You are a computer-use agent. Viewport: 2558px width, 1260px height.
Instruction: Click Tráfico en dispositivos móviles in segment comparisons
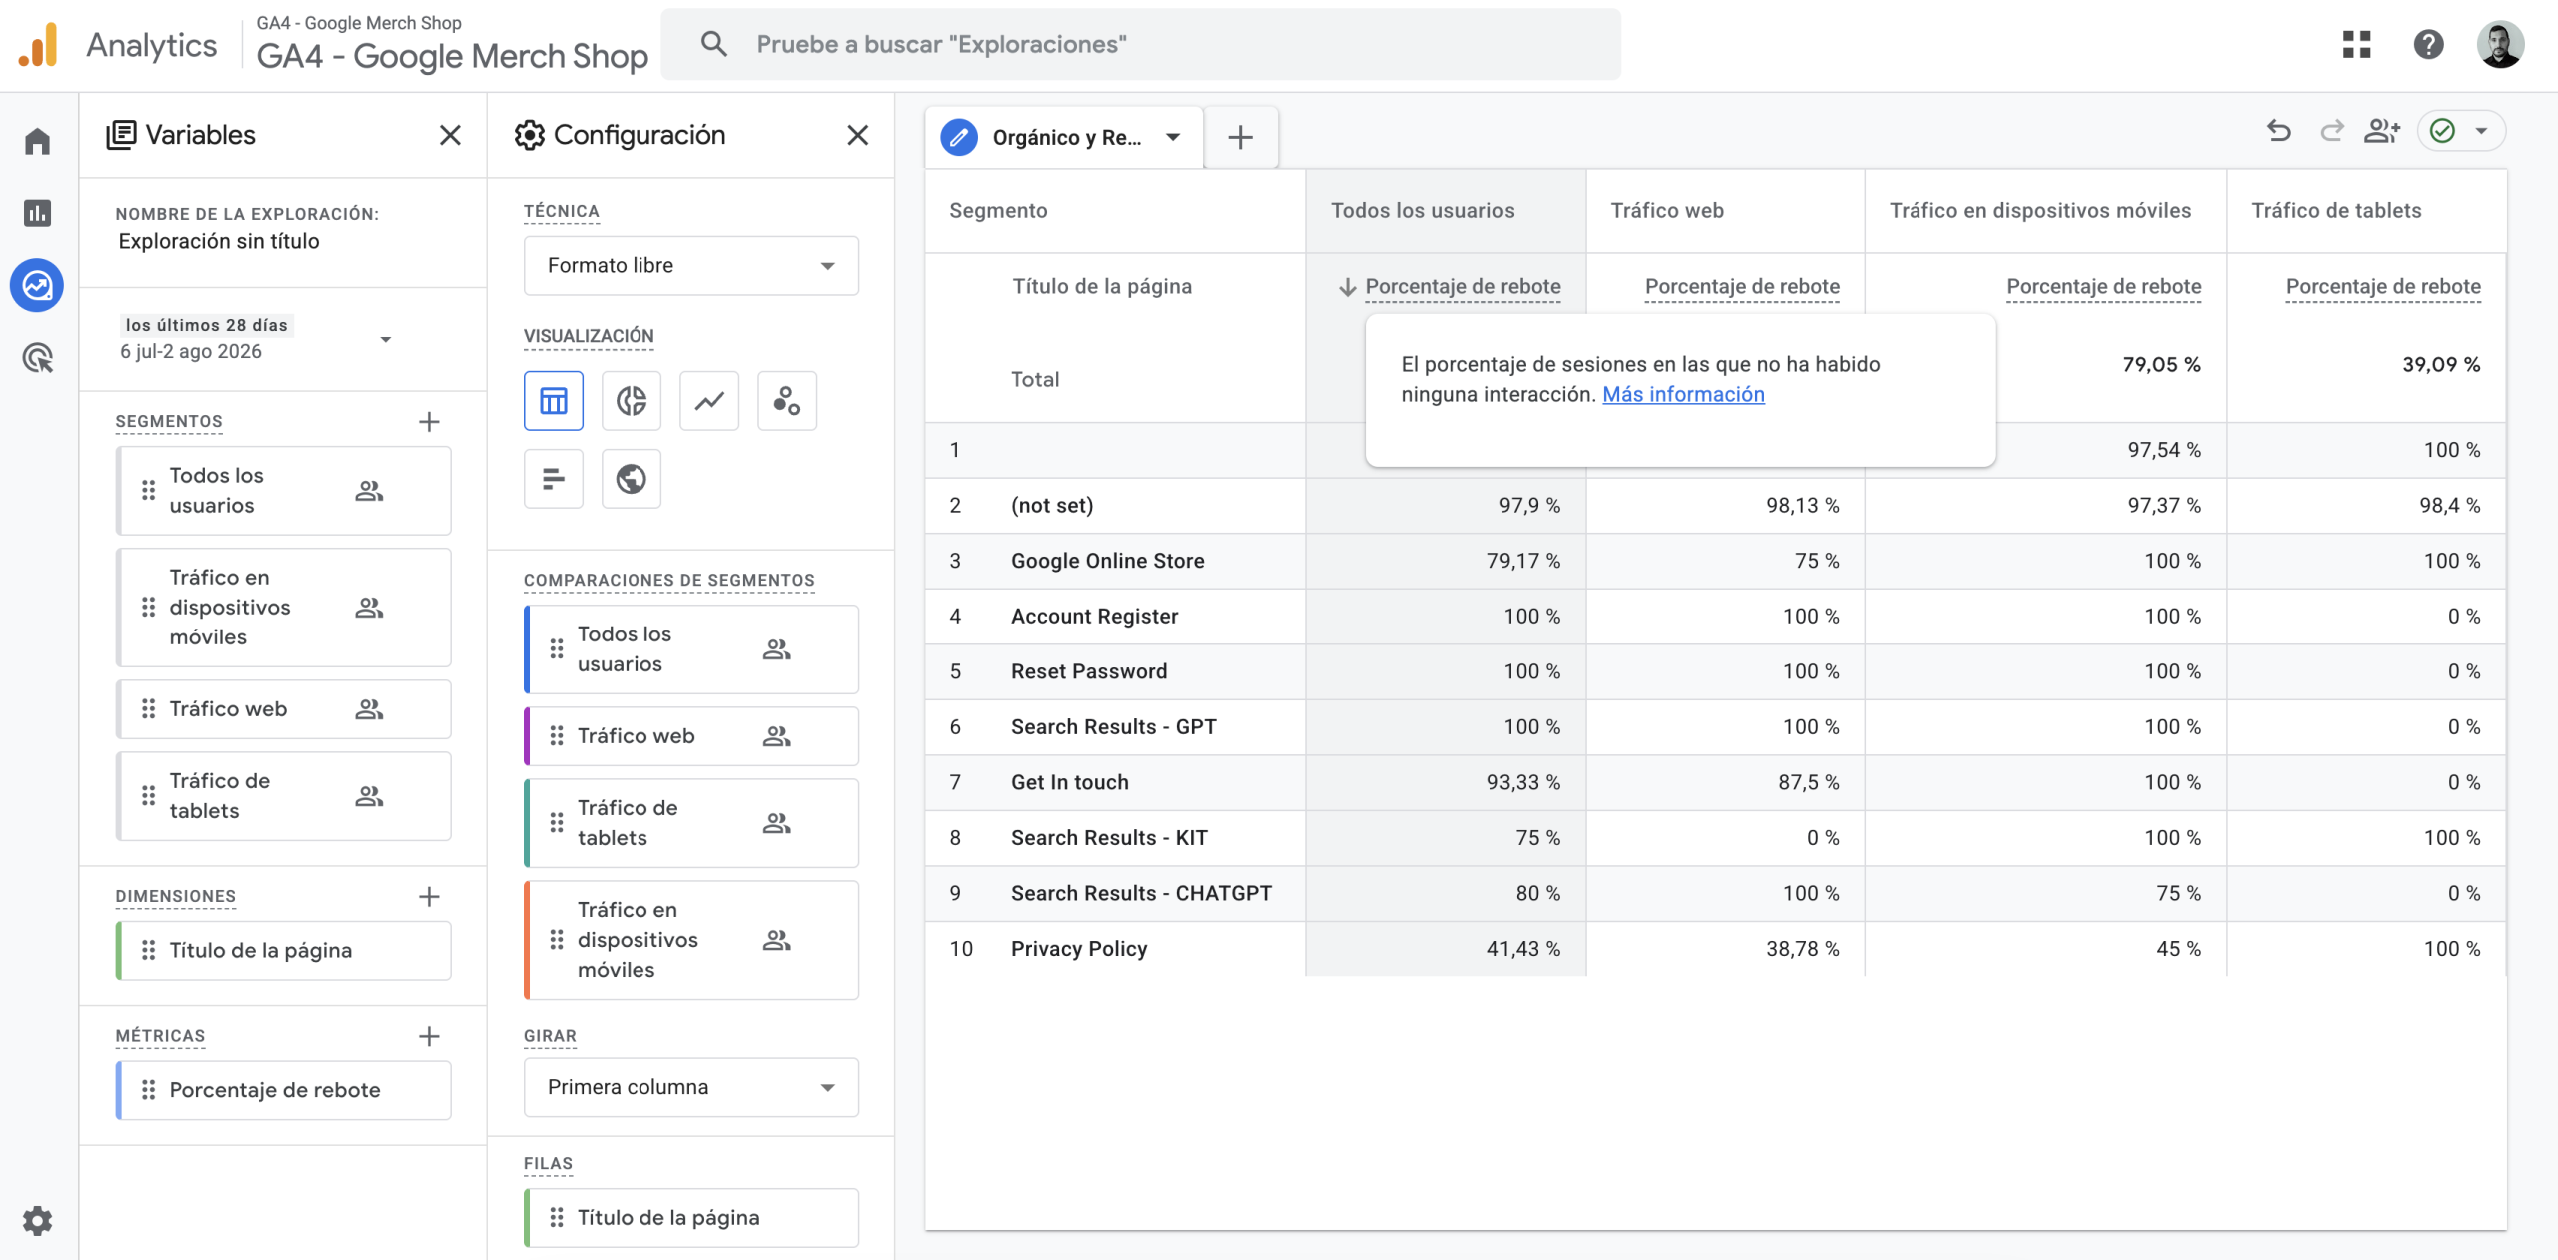coord(691,940)
